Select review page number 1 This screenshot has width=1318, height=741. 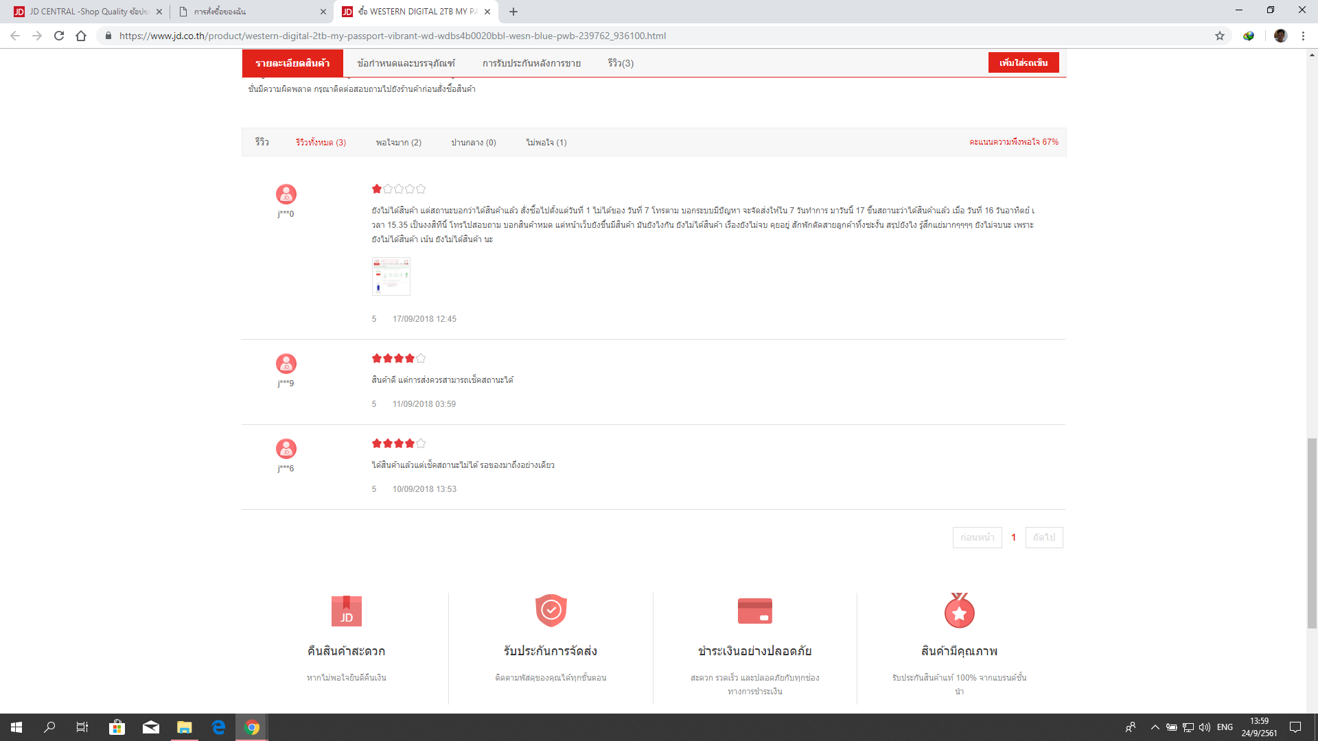click(x=1013, y=537)
